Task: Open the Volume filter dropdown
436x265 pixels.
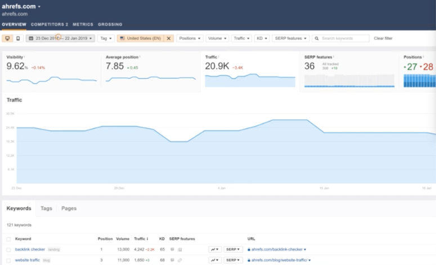Action: [217, 38]
